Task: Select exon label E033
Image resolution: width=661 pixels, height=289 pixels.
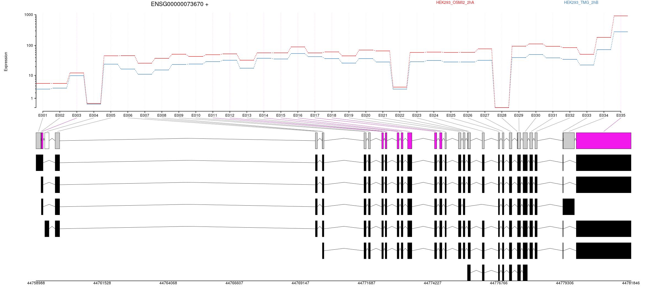Action: [587, 115]
